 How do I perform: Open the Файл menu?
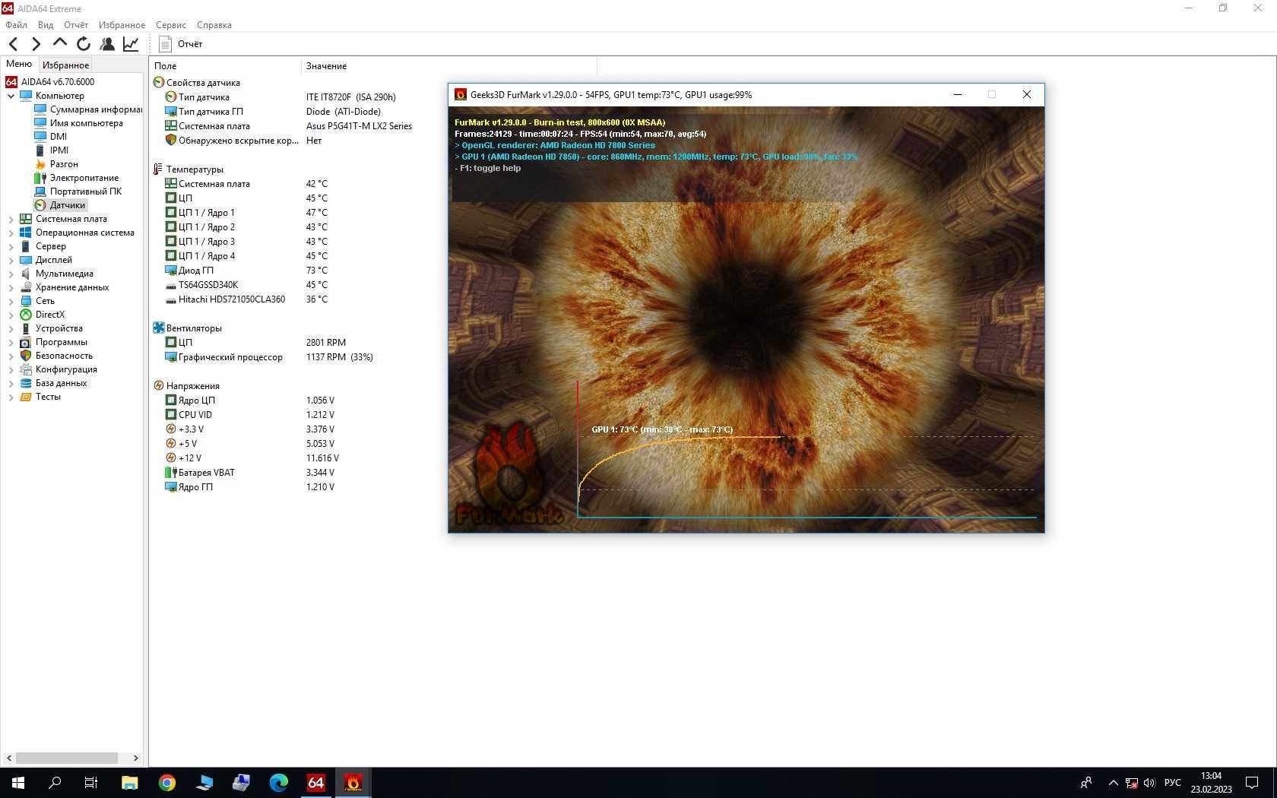pyautogui.click(x=16, y=25)
